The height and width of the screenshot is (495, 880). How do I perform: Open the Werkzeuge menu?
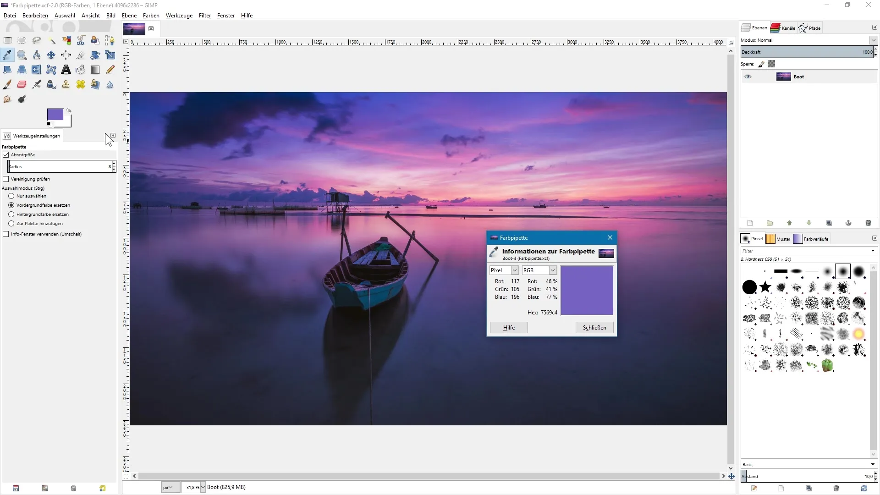[179, 16]
